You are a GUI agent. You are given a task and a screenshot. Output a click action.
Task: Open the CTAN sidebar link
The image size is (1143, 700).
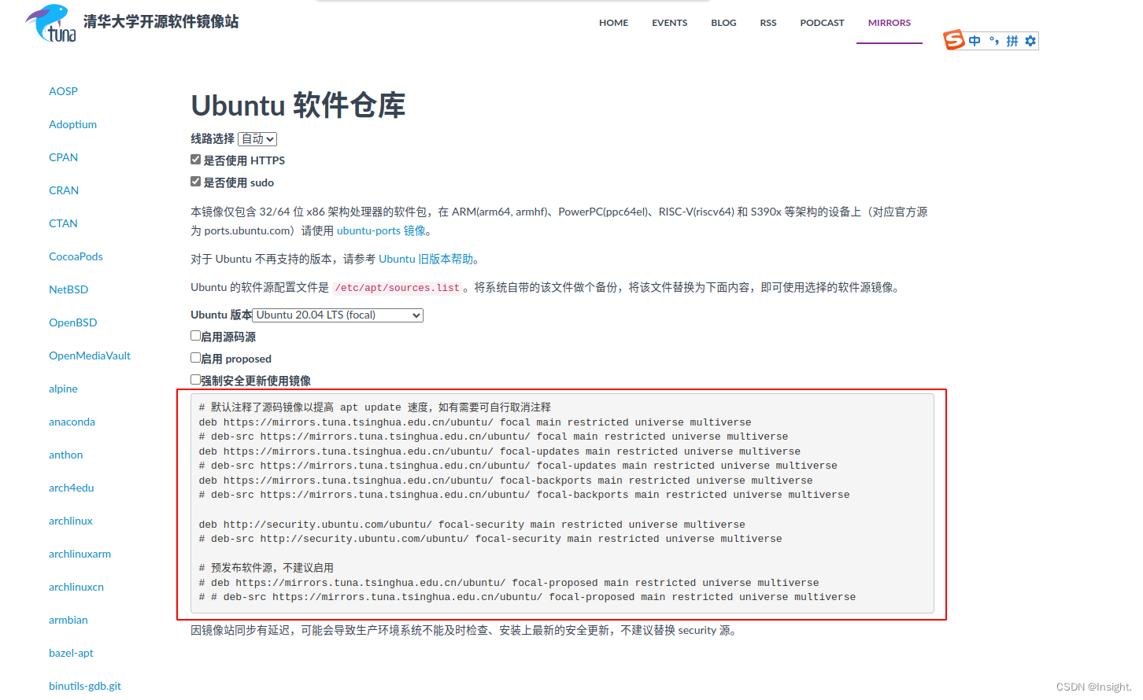coord(63,223)
